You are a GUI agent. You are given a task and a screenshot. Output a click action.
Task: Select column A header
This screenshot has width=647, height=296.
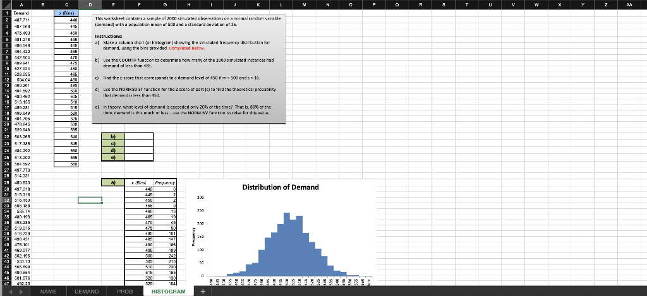[x=21, y=5]
